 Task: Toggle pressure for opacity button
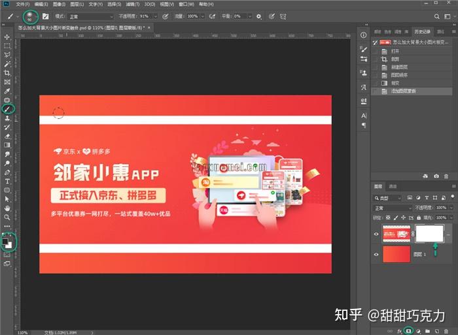165,16
